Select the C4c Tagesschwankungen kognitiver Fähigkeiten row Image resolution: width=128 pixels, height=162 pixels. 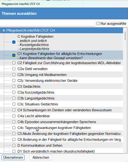[x=61, y=128]
